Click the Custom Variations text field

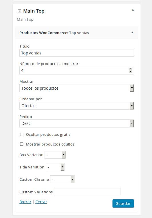coord(87,192)
